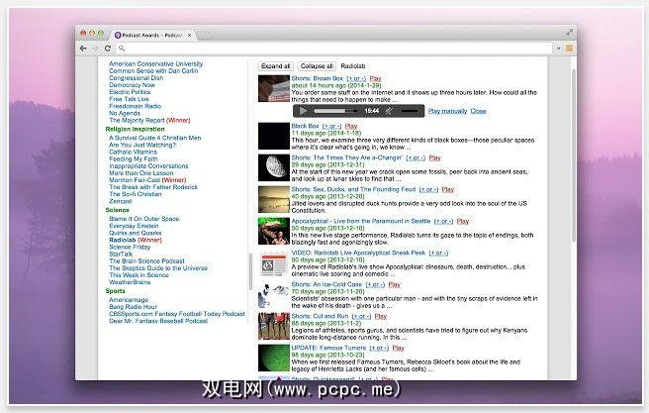This screenshot has height=413, width=649.
Task: Click the podcast sidebar scrollbar handle
Action: click(250, 271)
